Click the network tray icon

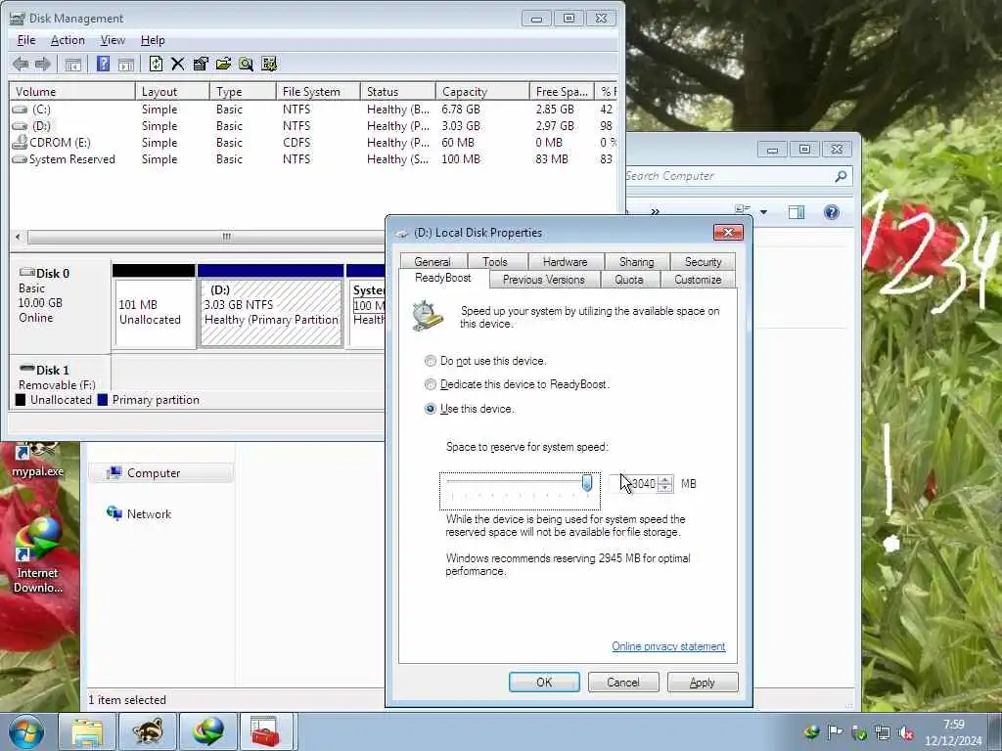(883, 733)
